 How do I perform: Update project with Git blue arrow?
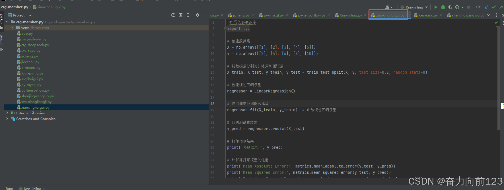486,7
